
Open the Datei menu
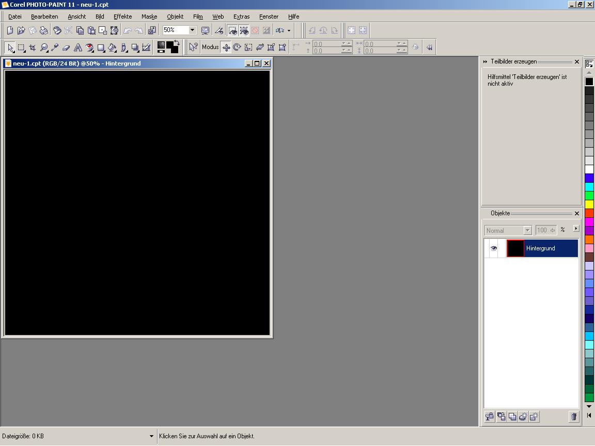[15, 17]
